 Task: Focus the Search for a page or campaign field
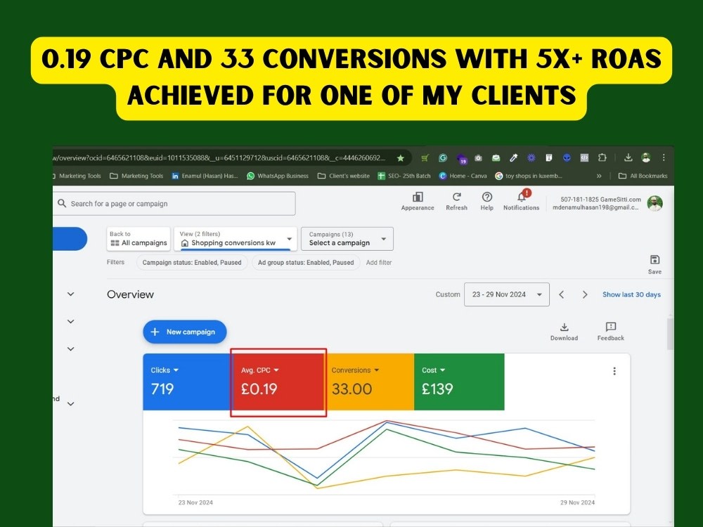(174, 204)
